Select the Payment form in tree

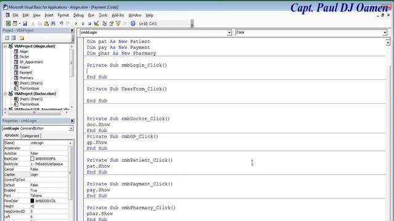26,72
